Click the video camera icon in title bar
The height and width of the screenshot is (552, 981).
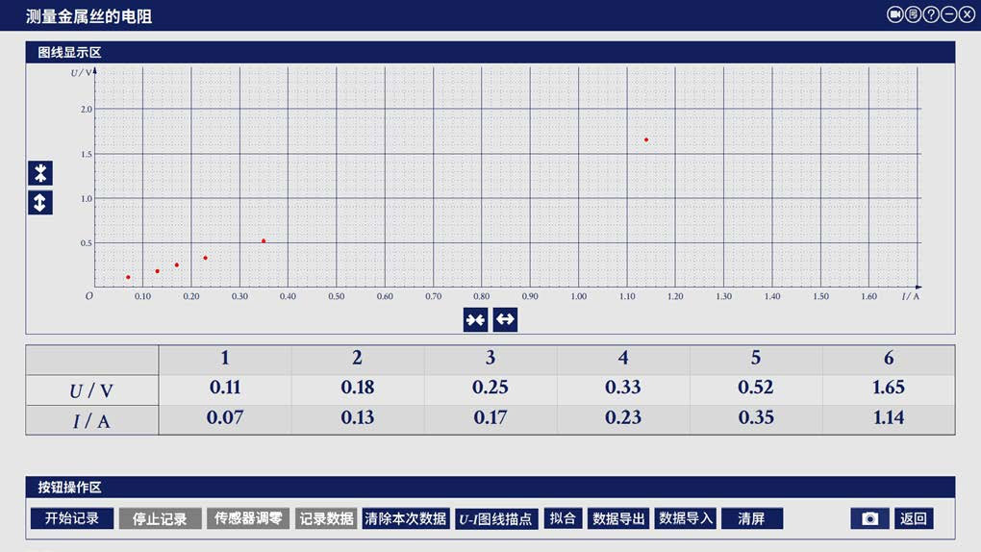pyautogui.click(x=894, y=14)
